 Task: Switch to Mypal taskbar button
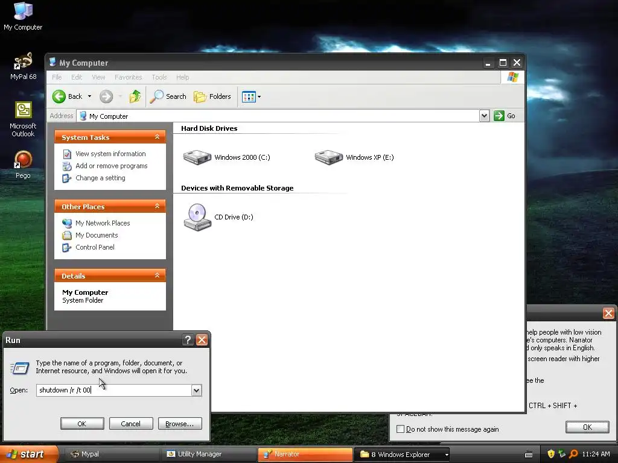coord(111,455)
